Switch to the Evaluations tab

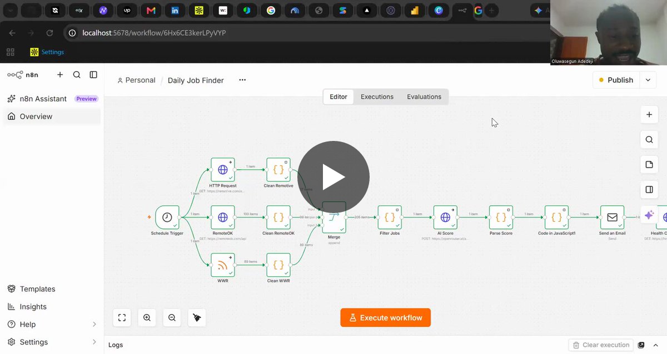tap(424, 97)
